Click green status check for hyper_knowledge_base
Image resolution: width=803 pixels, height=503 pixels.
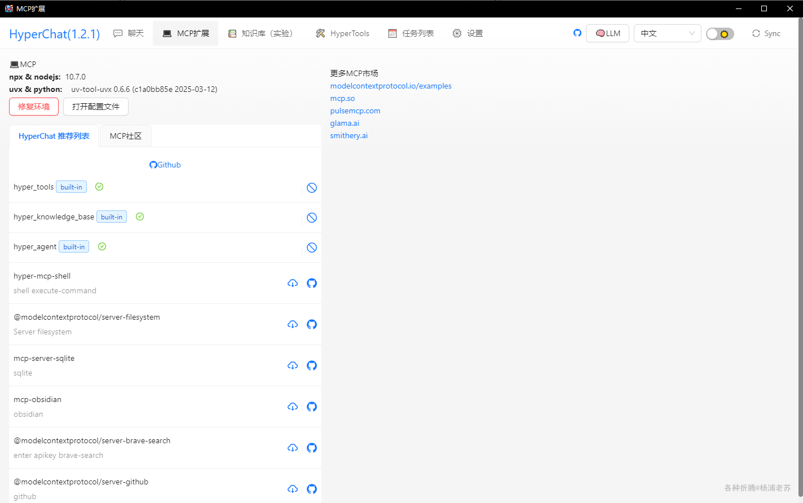point(140,217)
